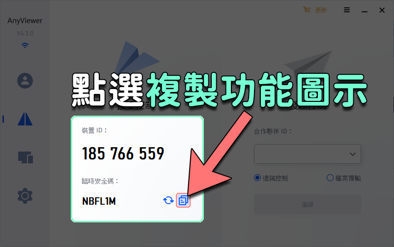Open the hamburger menu
394x247 pixels.
pos(347,10)
